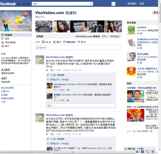Open the third photo thumbnail of boxes
Image resolution: width=161 pixels, height=154 pixels.
pos(79,26)
